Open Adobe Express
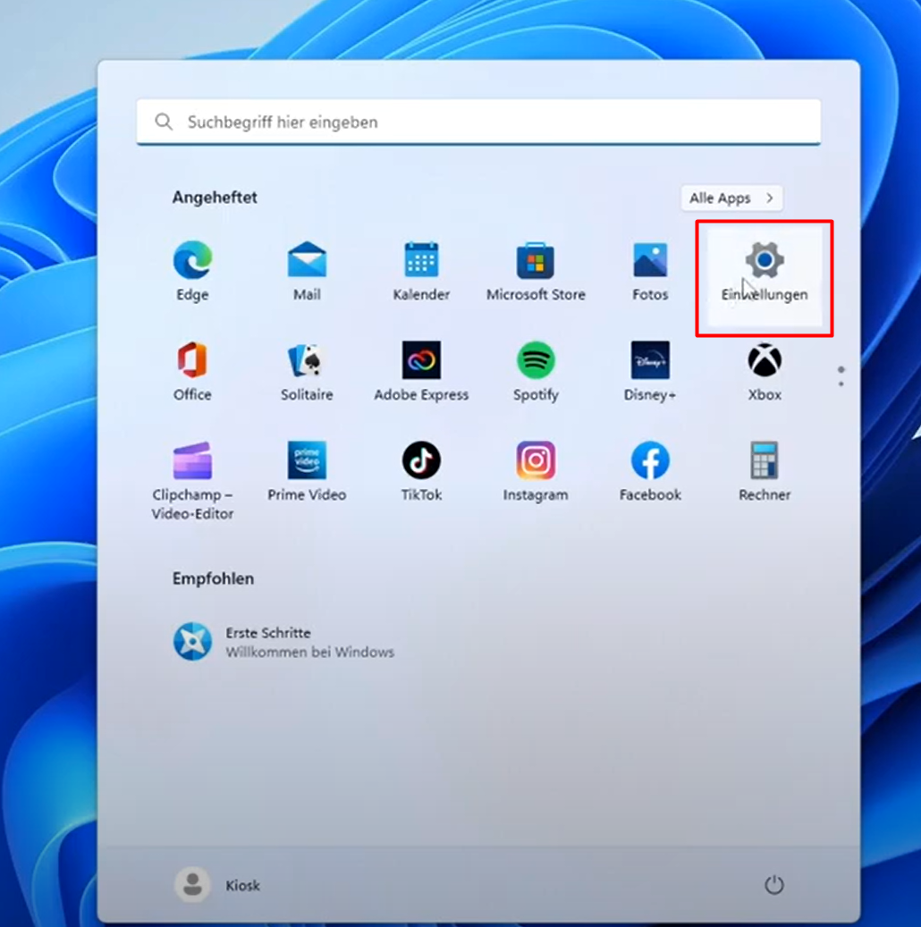The width and height of the screenshot is (921, 927). pyautogui.click(x=421, y=371)
